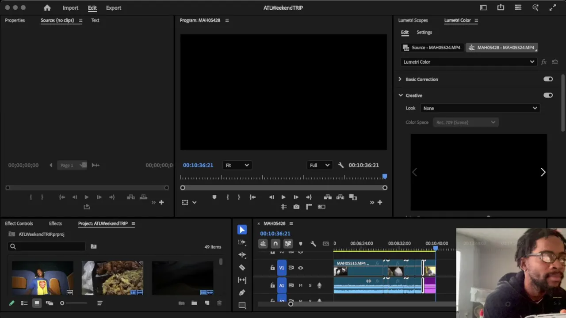Disable the Basic Correction toggle

[x=548, y=79]
